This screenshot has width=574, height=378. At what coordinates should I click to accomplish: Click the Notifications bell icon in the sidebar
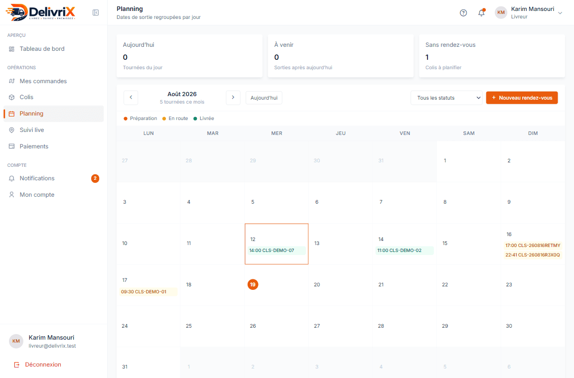click(12, 179)
